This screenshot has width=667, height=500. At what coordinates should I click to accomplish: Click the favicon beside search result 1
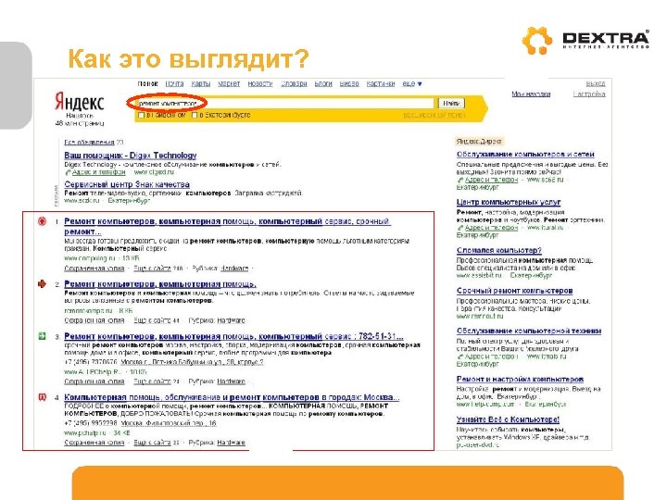pos(42,221)
